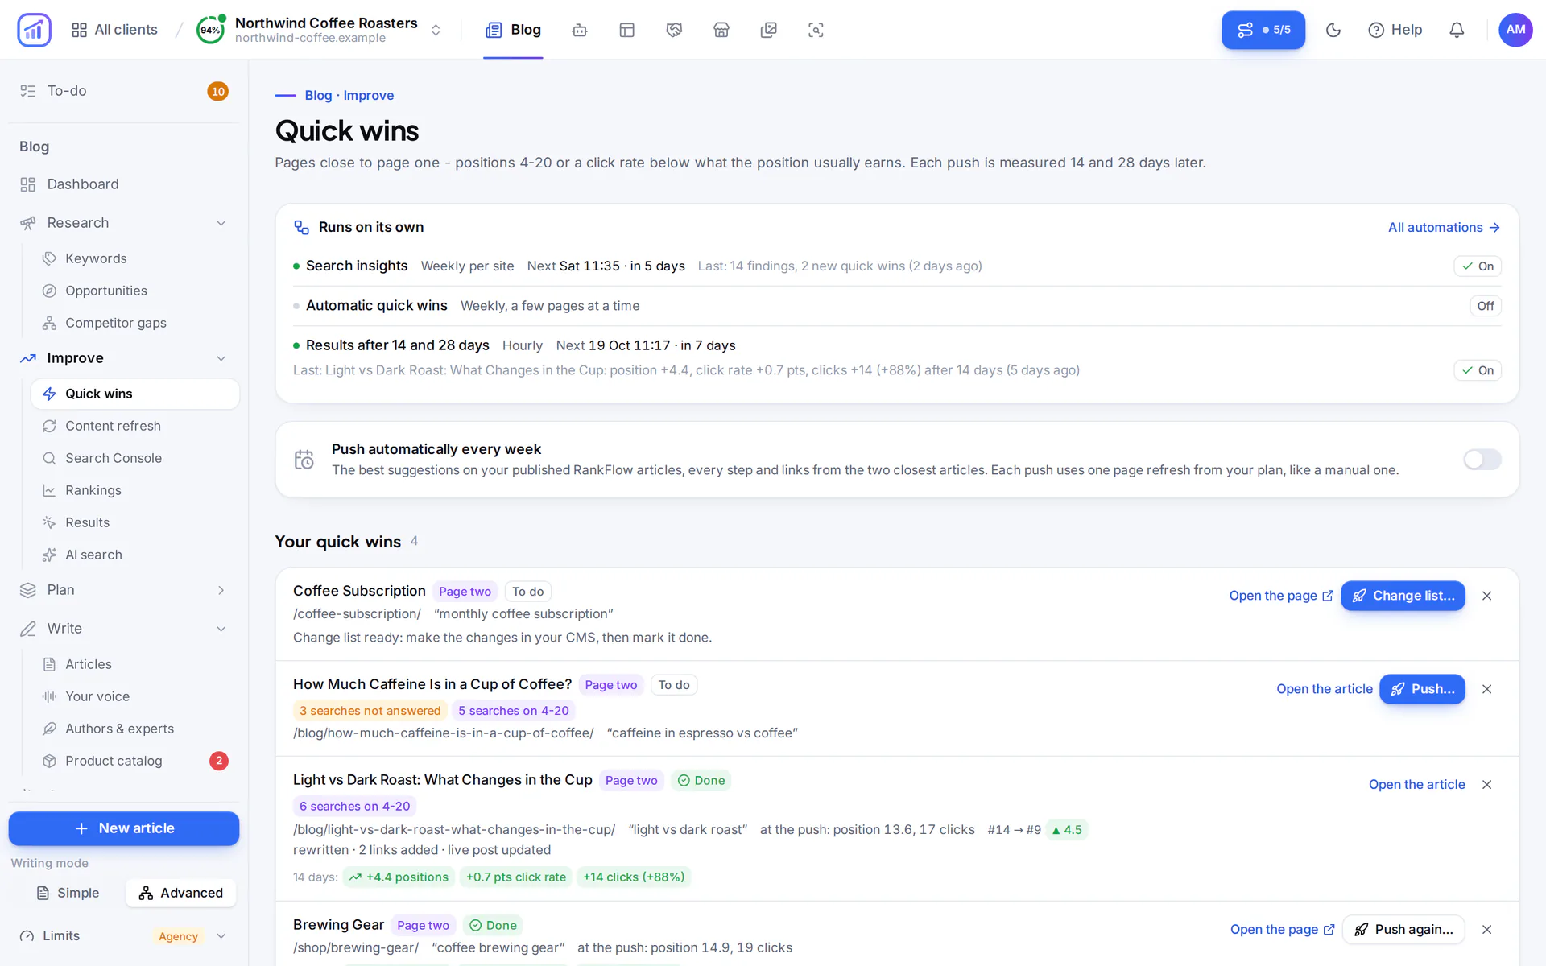
Task: Open the image gallery icon in top nav
Action: pyautogui.click(x=769, y=30)
